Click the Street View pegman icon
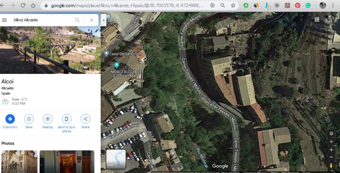 click(331, 166)
